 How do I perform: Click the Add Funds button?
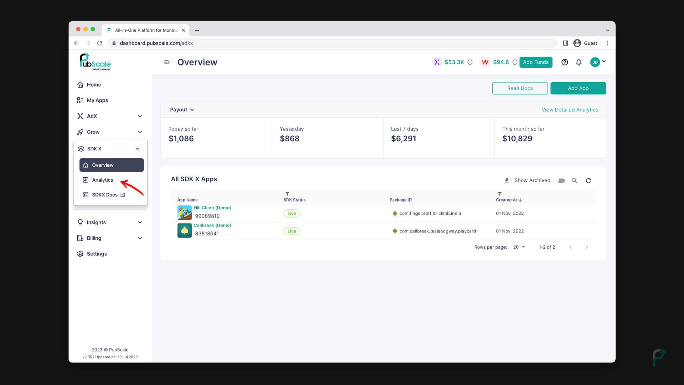coord(535,62)
